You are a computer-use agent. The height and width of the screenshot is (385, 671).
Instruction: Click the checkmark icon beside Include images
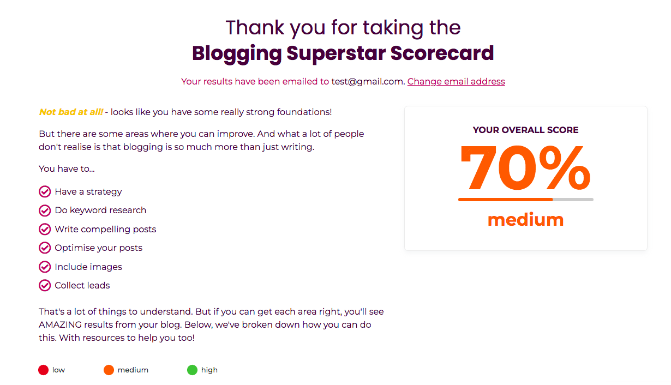45,267
